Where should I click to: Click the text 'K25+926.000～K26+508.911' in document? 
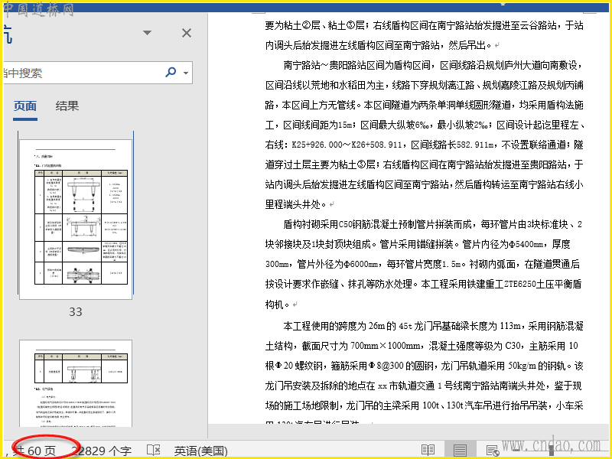(347, 145)
